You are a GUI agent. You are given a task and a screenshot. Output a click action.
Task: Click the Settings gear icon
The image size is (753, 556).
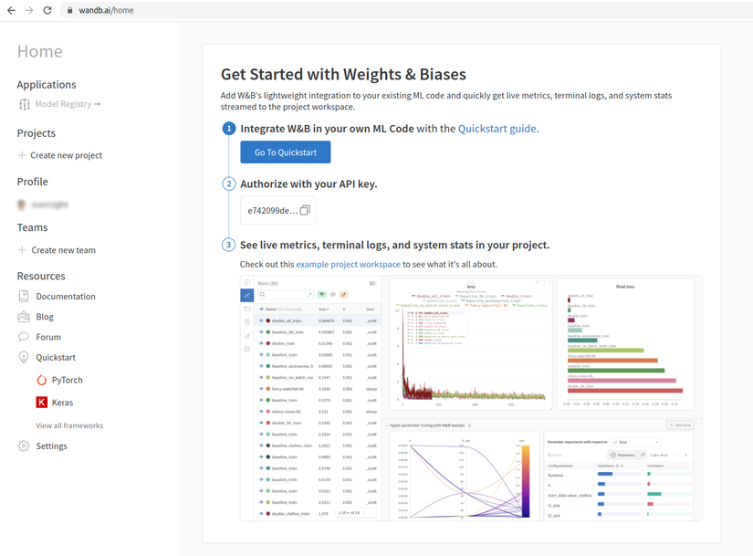click(x=24, y=446)
